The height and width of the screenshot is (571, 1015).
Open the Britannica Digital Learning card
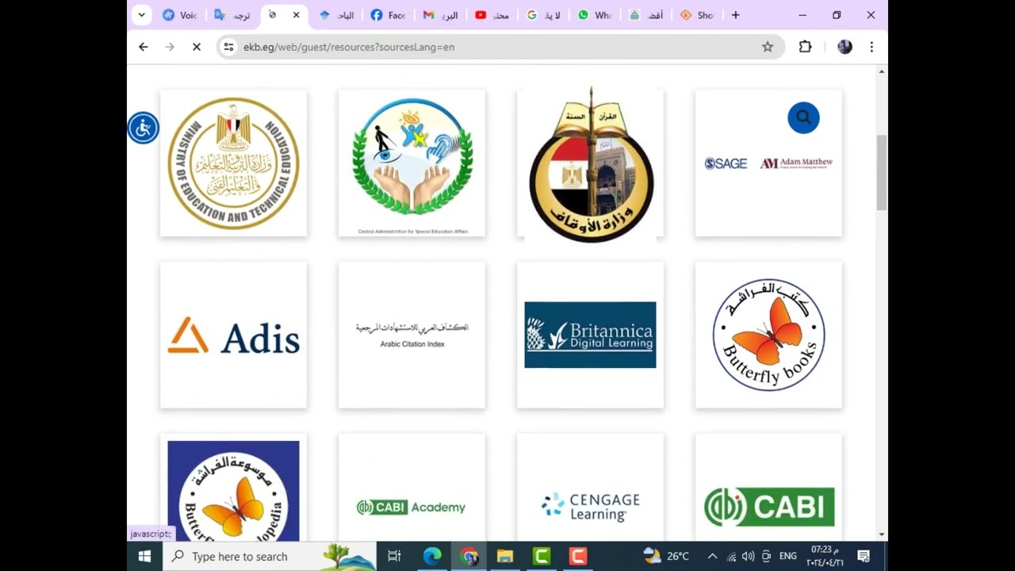590,335
